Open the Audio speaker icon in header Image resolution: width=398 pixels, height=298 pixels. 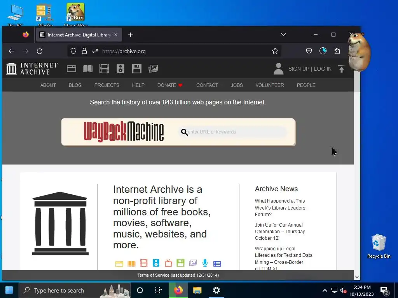[120, 69]
